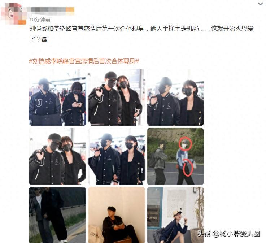The width and height of the screenshot is (266, 243).
Task: Open photo of couple beside the grey pole
Action: pos(116,97)
